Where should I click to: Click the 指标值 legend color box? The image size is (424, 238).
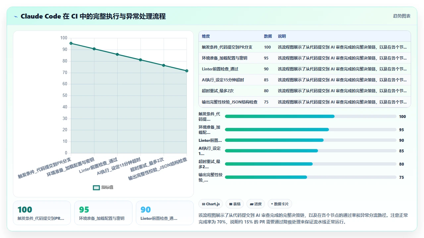[96, 187]
